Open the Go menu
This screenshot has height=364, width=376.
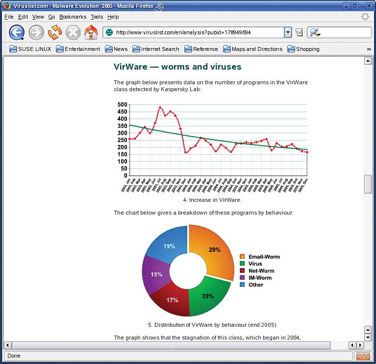pos(51,17)
